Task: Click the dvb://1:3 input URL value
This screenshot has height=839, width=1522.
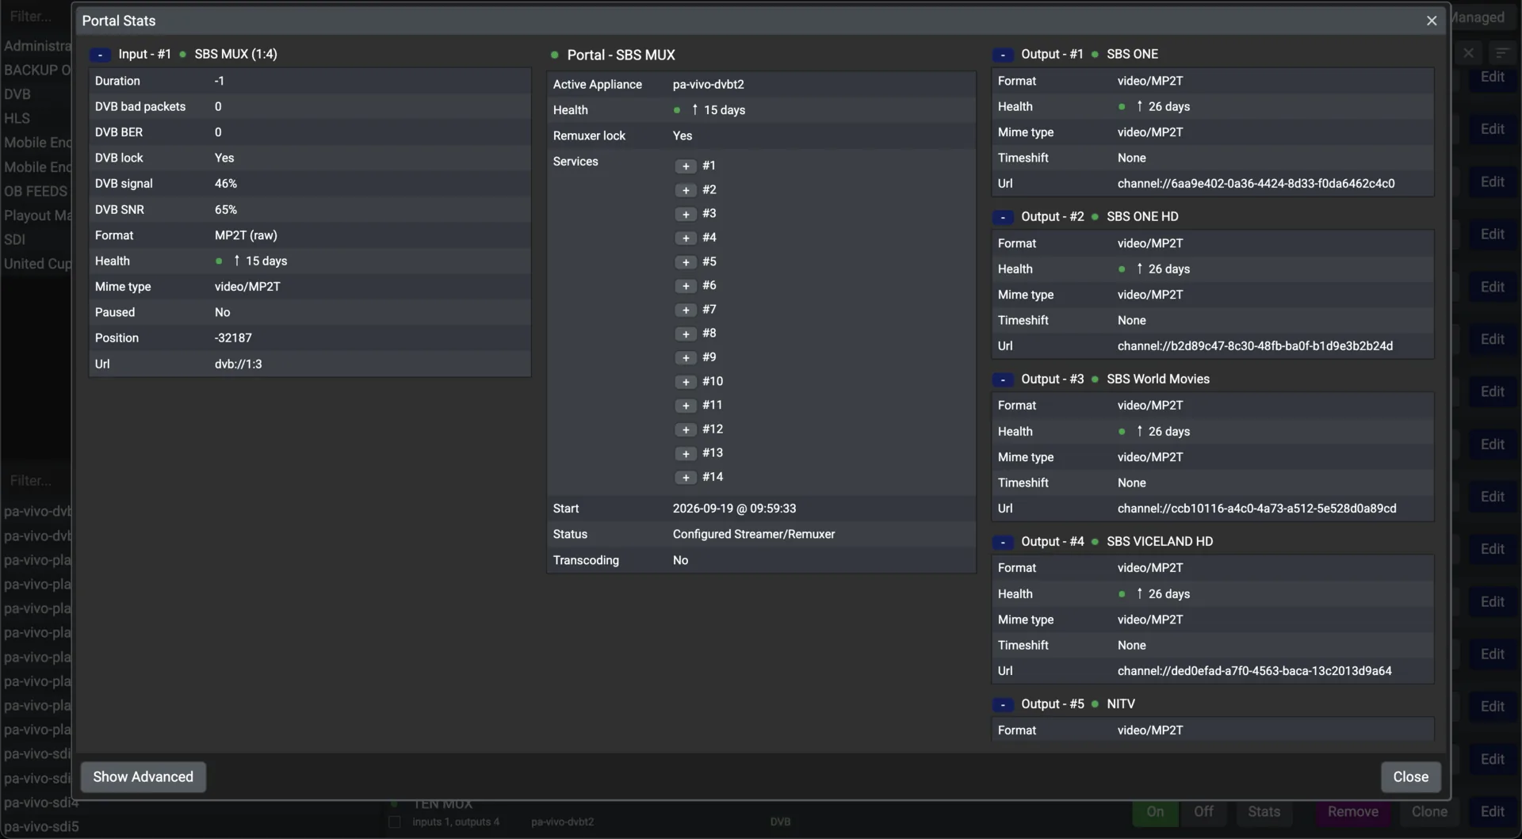Action: (238, 364)
